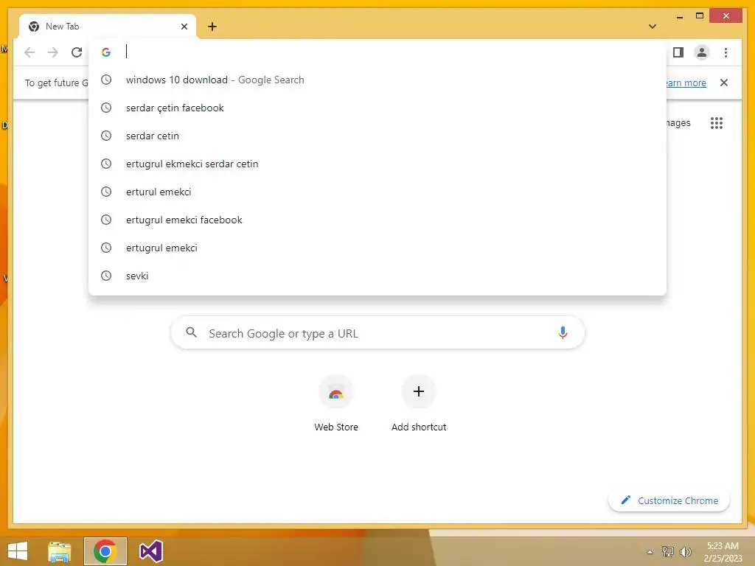Viewport: 755px width, 566px height.
Task: Click the clock icon beside erturul emekci
Action: click(x=106, y=192)
